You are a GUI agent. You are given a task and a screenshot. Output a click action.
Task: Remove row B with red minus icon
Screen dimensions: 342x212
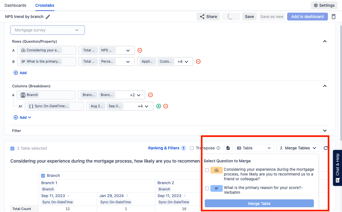coord(198,61)
